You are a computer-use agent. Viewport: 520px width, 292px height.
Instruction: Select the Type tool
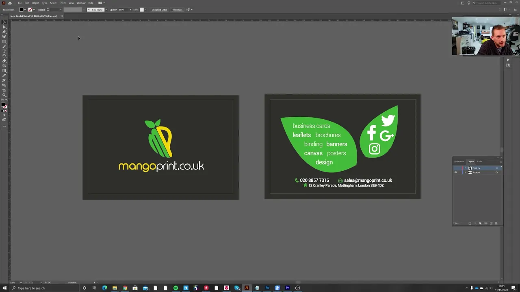[x=4, y=51]
